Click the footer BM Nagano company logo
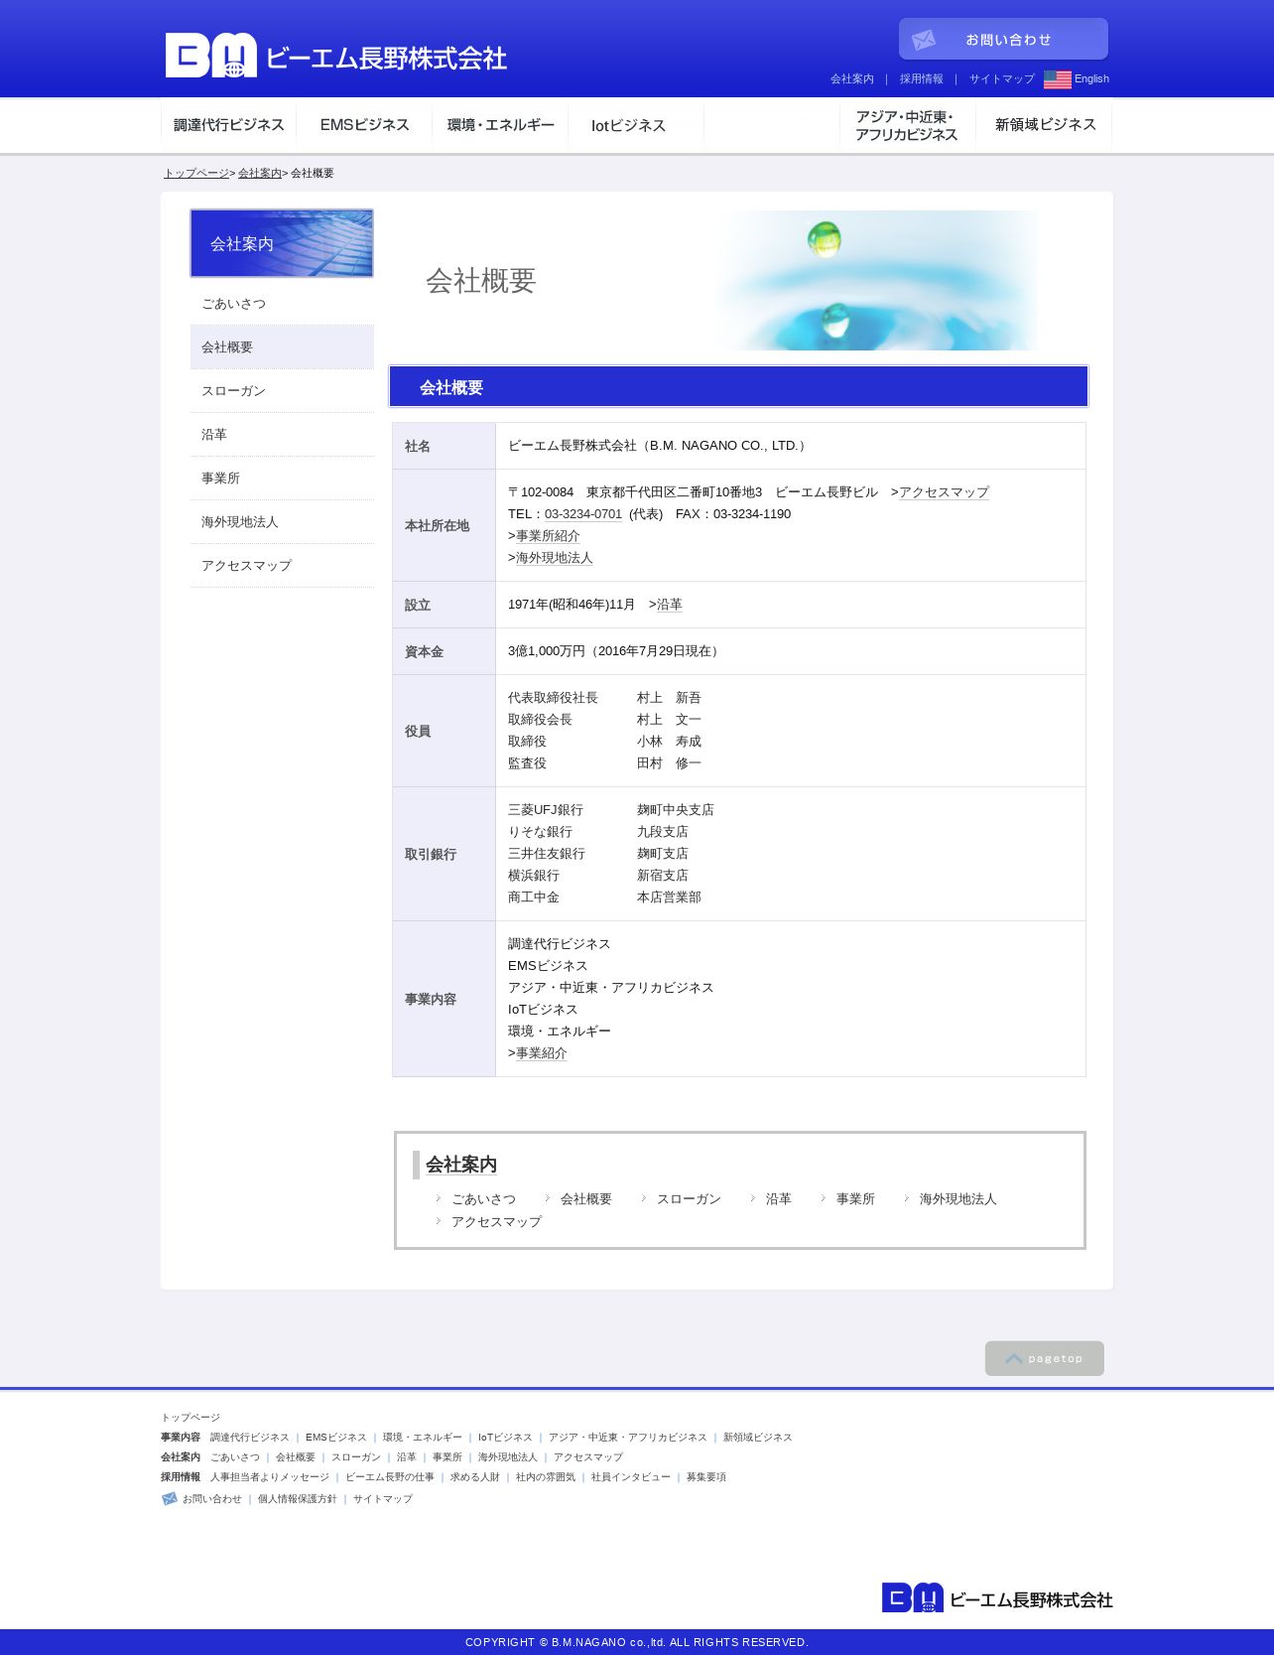Image resolution: width=1274 pixels, height=1655 pixels. (997, 1598)
